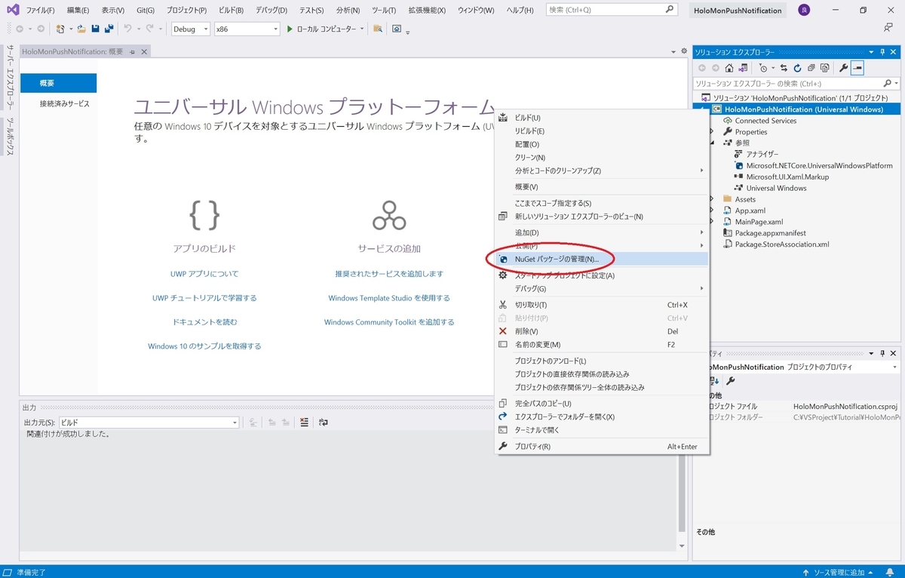Click the Clear All icon in Output panel
Screen dimensions: 905x578
pos(304,423)
